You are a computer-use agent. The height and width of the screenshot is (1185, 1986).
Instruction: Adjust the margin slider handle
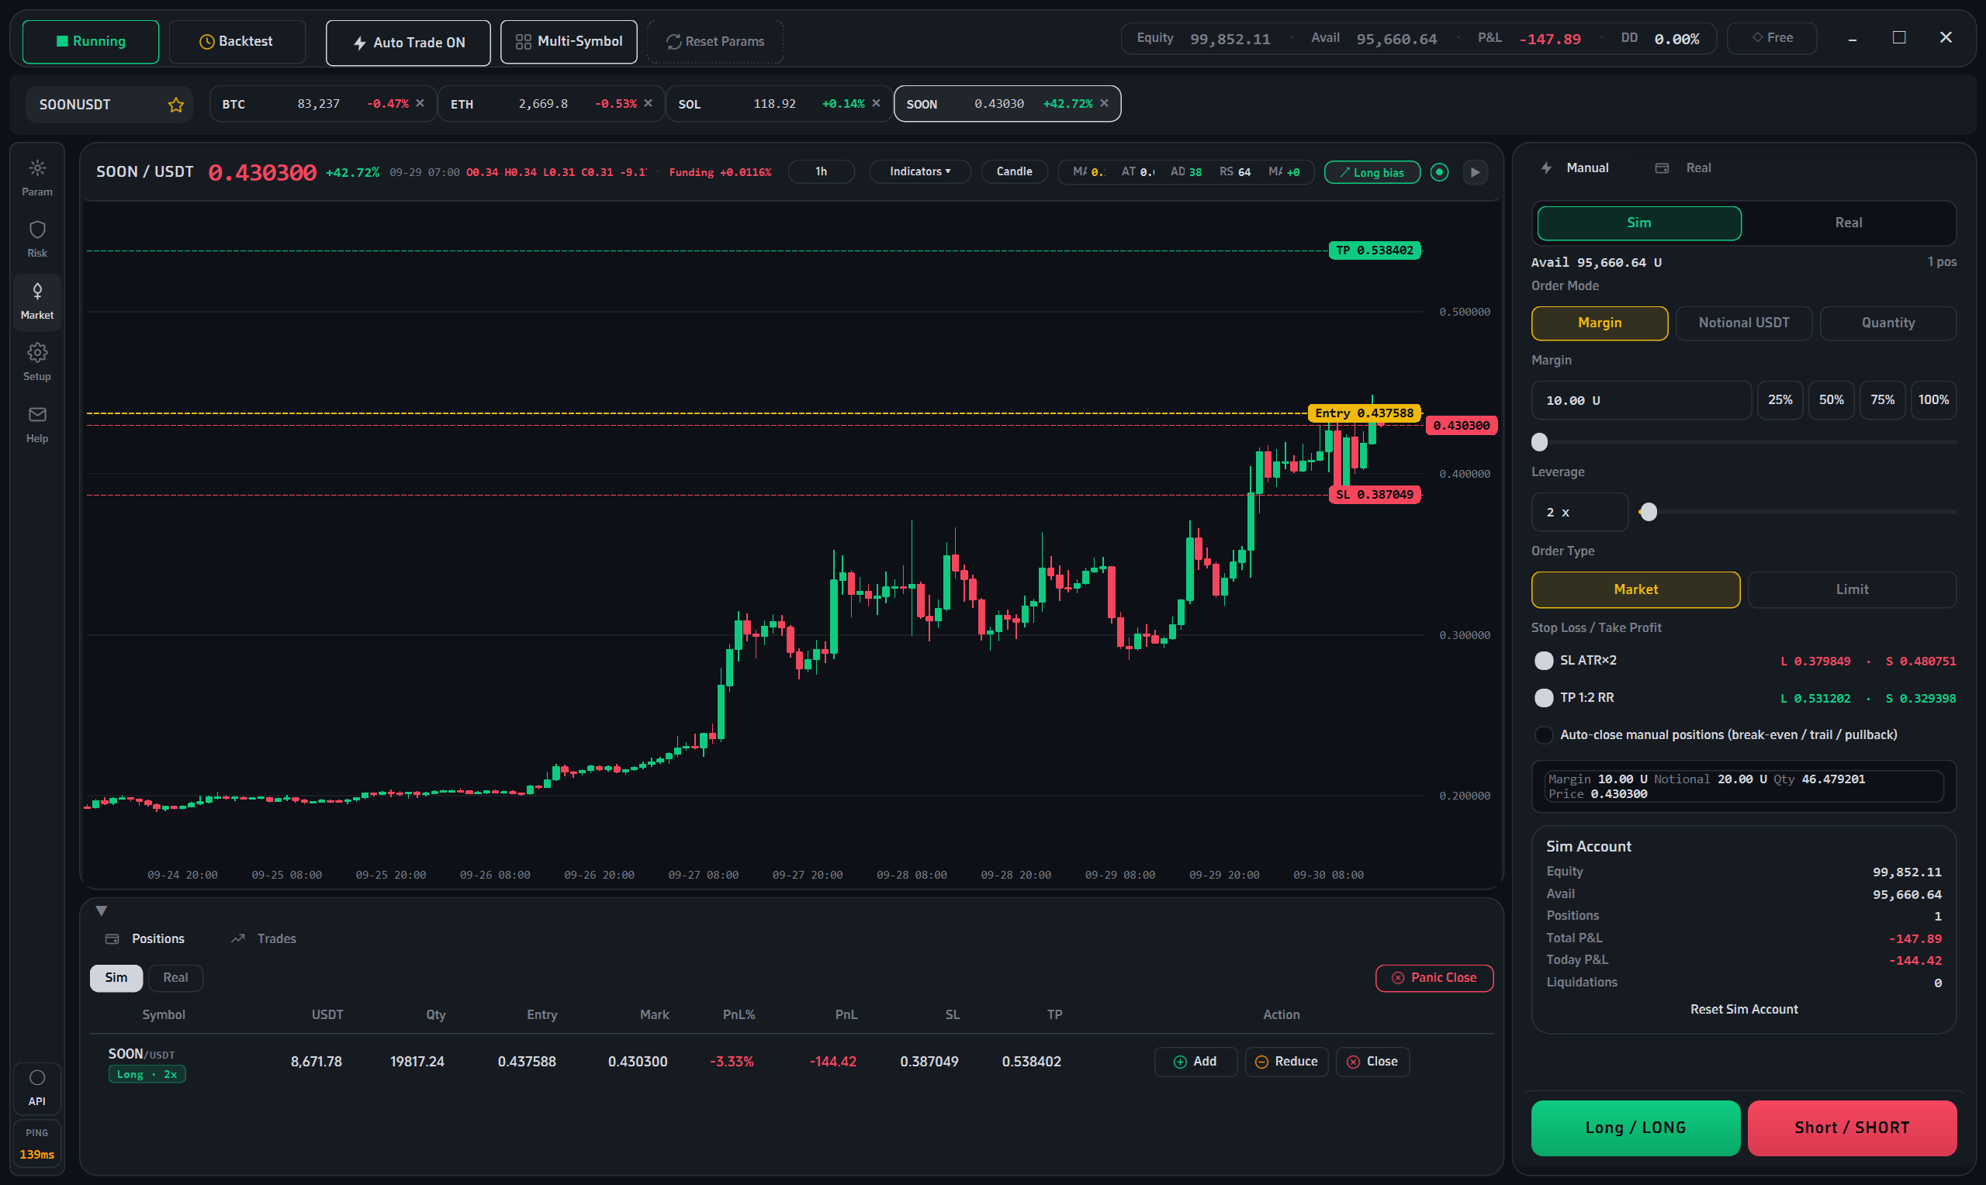1540,441
